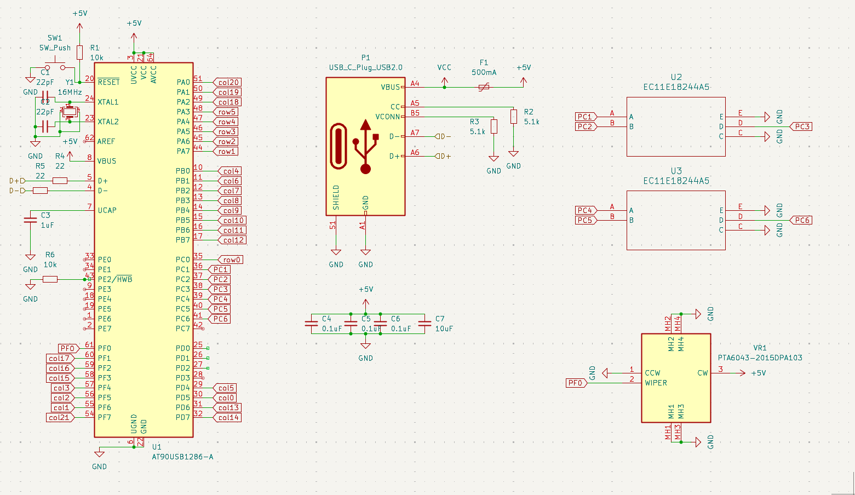Select the U2 rotary encoder body
Screen dimensions: 855x495
point(676,126)
